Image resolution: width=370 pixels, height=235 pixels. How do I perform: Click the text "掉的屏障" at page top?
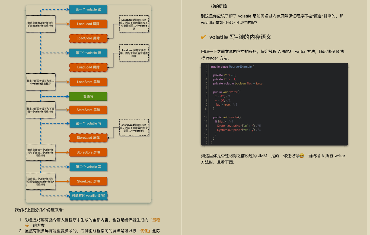[219, 6]
